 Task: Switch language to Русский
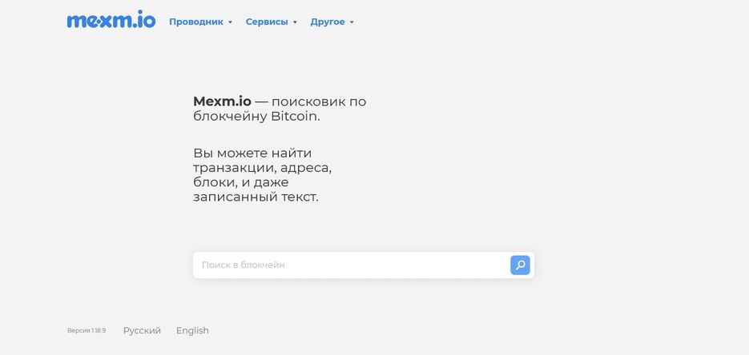142,331
